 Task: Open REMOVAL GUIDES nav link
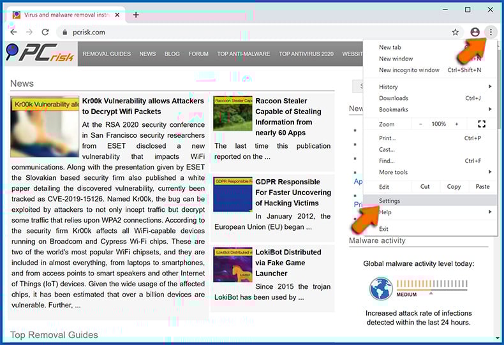pyautogui.click(x=107, y=54)
